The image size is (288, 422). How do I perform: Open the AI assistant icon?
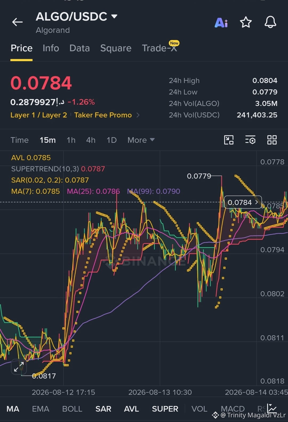tap(221, 22)
